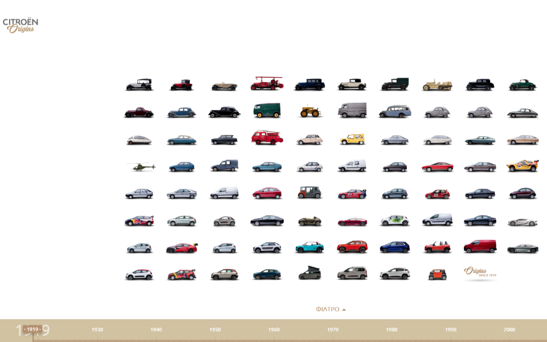Select 2000 on the timeline bar
This screenshot has height=342, width=547.
pos(509,329)
